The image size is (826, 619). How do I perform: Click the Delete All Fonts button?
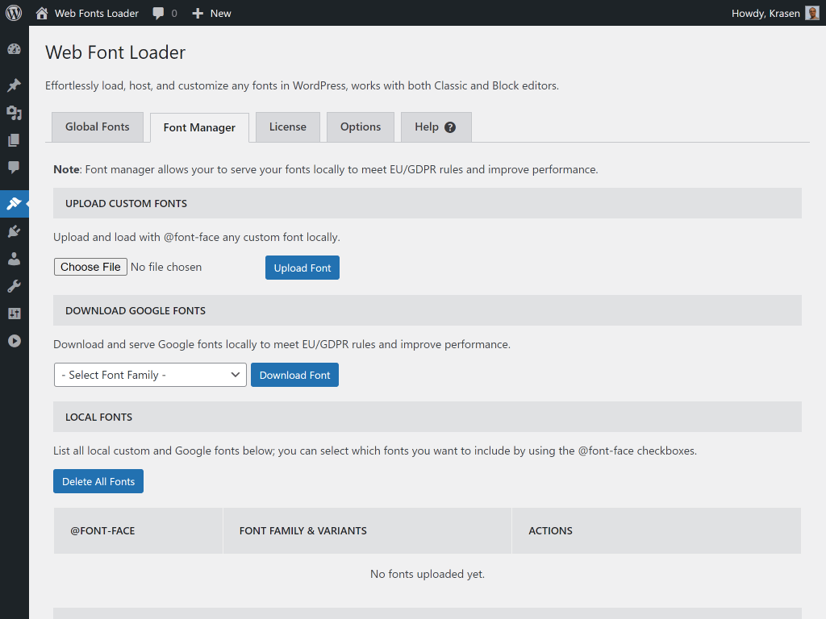point(98,481)
